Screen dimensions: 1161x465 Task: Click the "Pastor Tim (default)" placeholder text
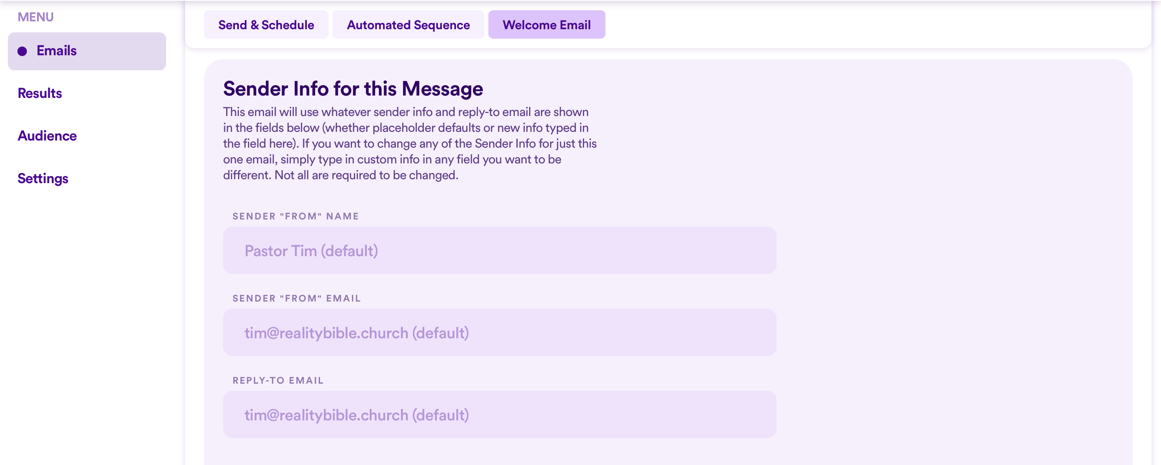pyautogui.click(x=311, y=251)
